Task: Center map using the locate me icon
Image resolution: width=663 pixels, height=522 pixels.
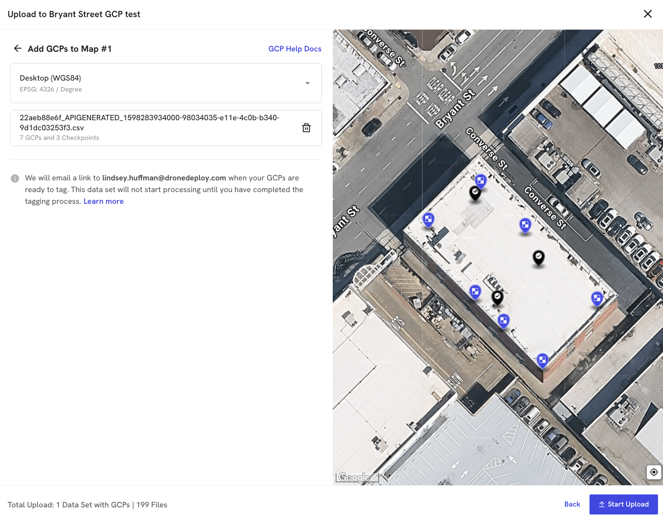Action: click(x=653, y=472)
